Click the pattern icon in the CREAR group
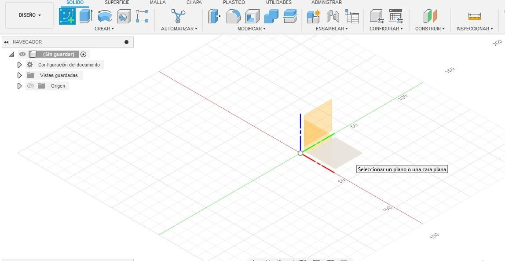Viewport: 505px width, 261px height. point(142,16)
